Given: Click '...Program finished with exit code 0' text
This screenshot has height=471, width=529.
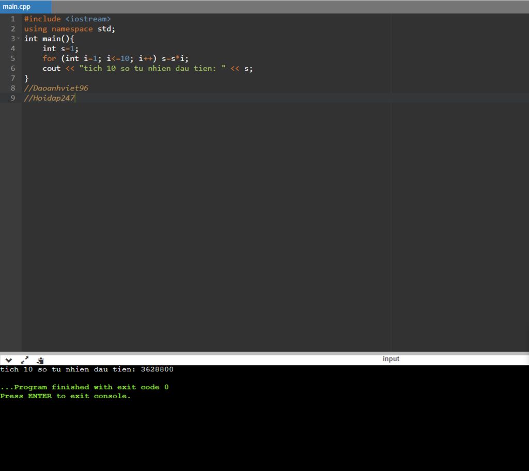Looking at the screenshot, I should coord(84,387).
